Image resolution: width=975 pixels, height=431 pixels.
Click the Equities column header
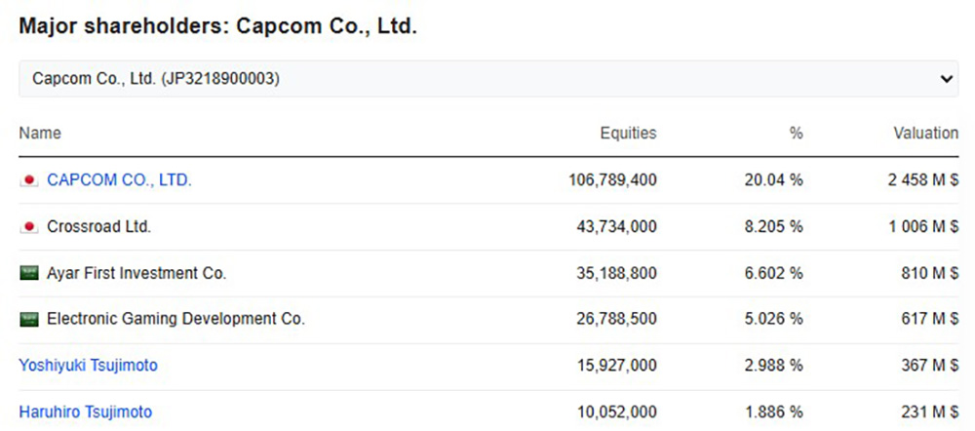(x=628, y=134)
